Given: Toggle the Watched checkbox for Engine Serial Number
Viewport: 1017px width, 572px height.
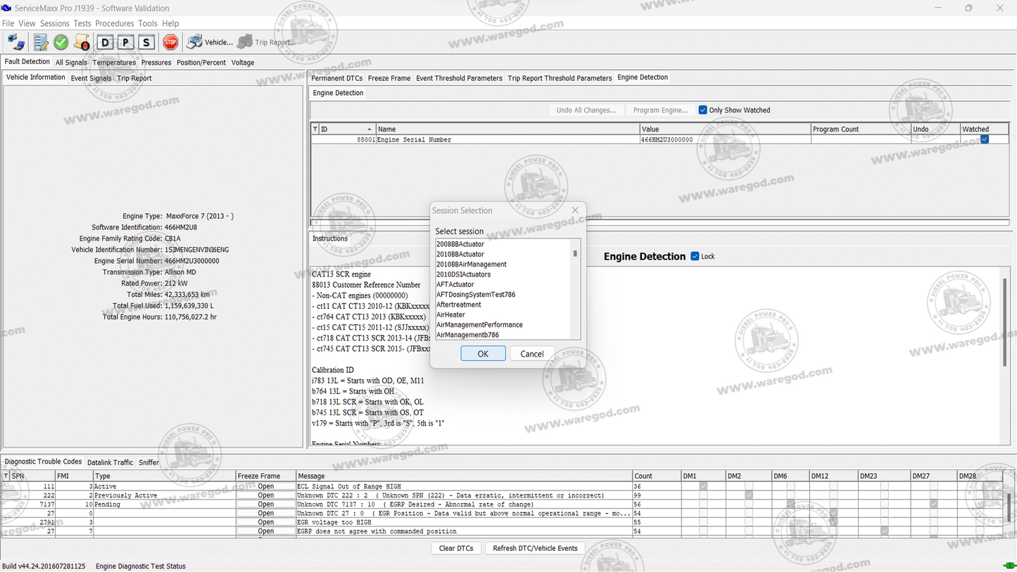Looking at the screenshot, I should click(984, 139).
